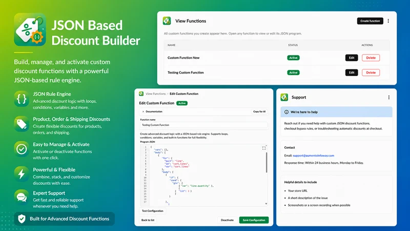Click the JSON editor scroll down arrow
This screenshot has width=410, height=231.
click(266, 203)
